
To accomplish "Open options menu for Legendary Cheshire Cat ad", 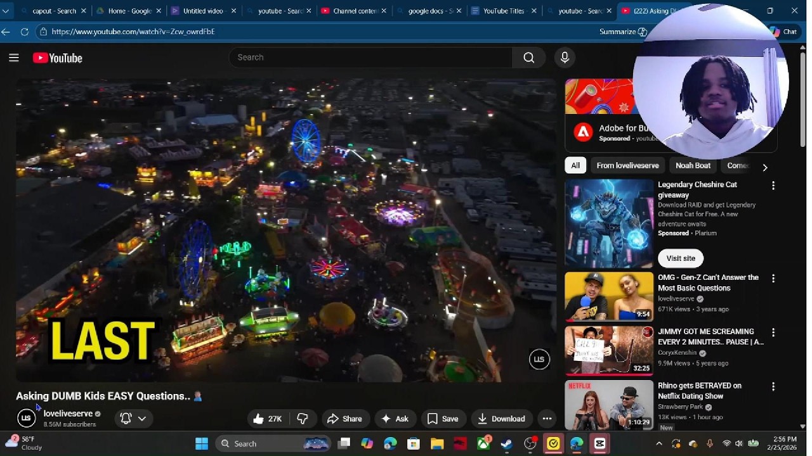I will point(773,186).
